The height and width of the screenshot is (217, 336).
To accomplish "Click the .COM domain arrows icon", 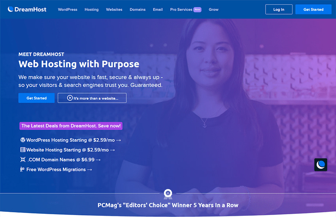I will pos(23,159).
